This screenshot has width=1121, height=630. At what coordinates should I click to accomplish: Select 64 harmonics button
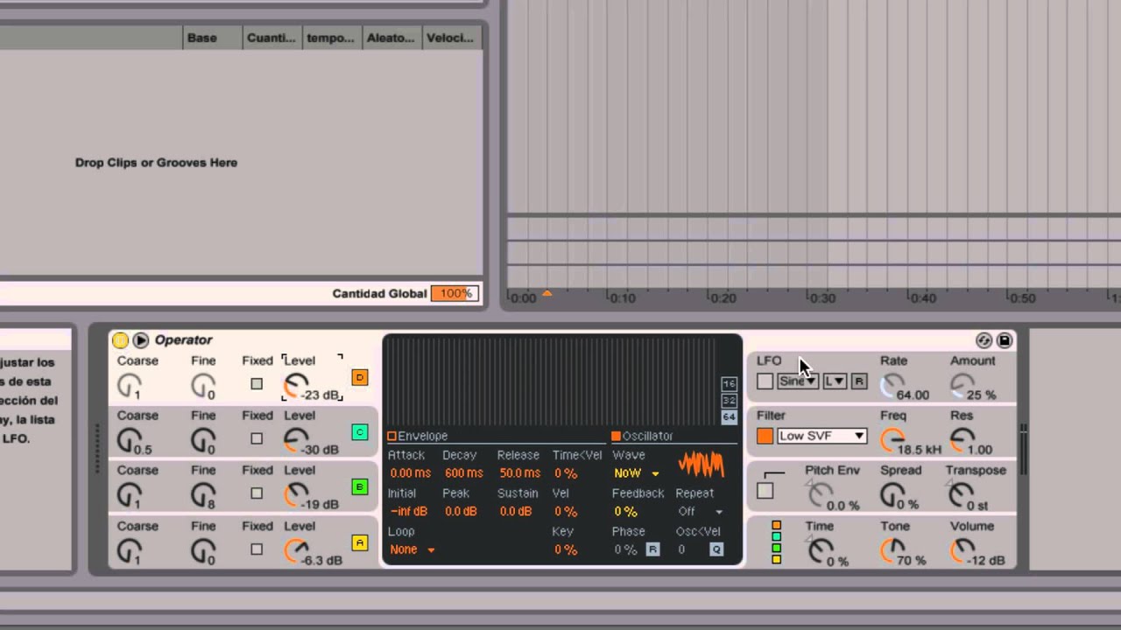(x=729, y=417)
